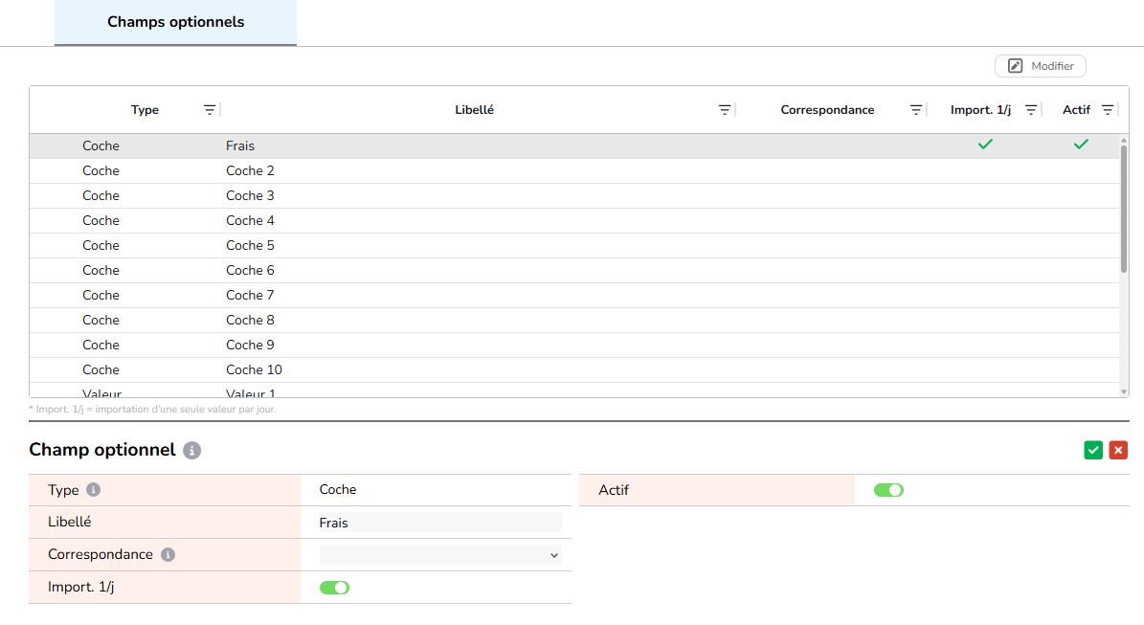Viewport: 1144px width, 625px height.
Task: Click the scrollbar down arrow of table
Action: pyautogui.click(x=1124, y=392)
